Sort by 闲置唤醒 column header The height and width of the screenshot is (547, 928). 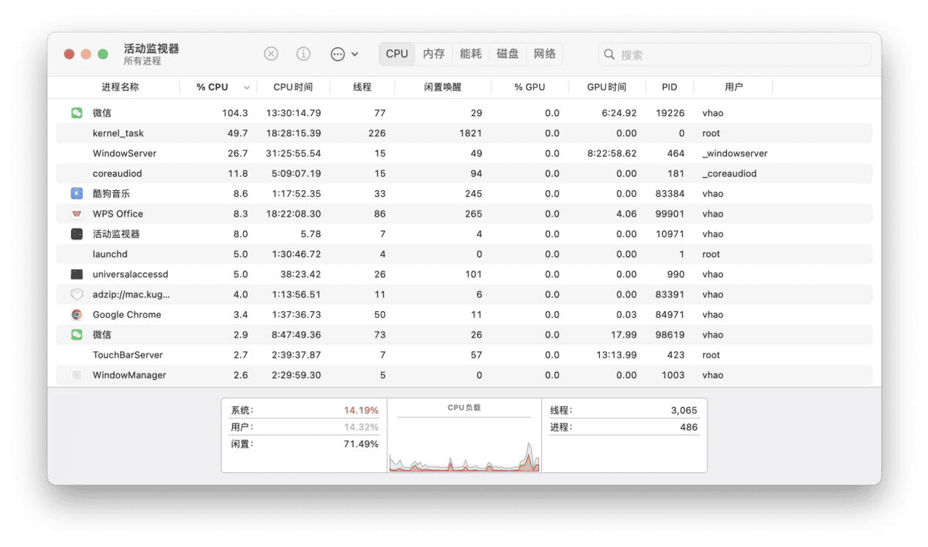click(443, 87)
